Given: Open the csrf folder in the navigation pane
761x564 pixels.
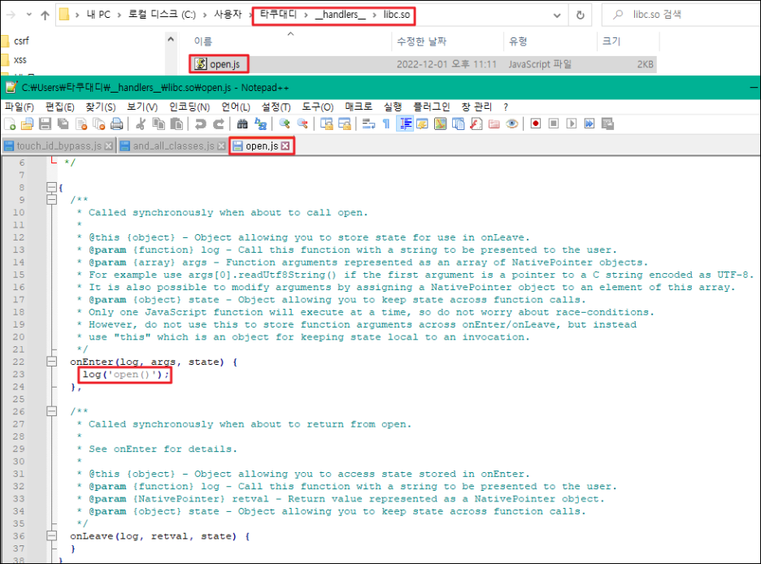Looking at the screenshot, I should coord(21,41).
